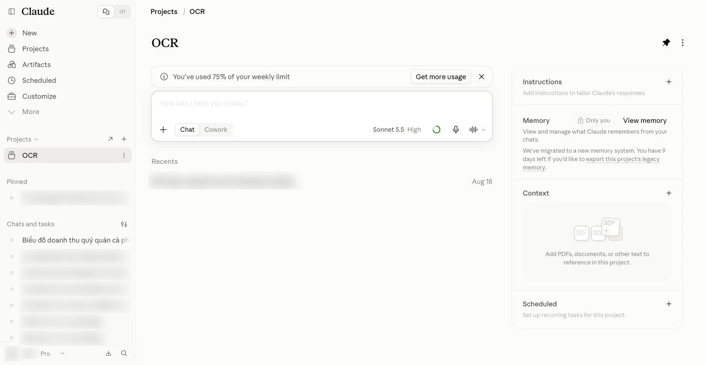Click the green usage ring indicator
The width and height of the screenshot is (706, 365).
coord(436,130)
